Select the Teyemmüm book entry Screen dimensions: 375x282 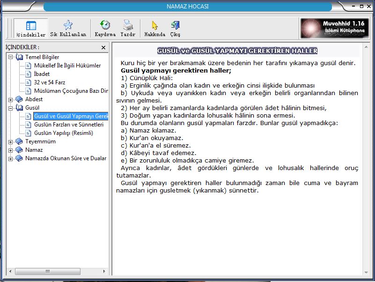[40, 141]
